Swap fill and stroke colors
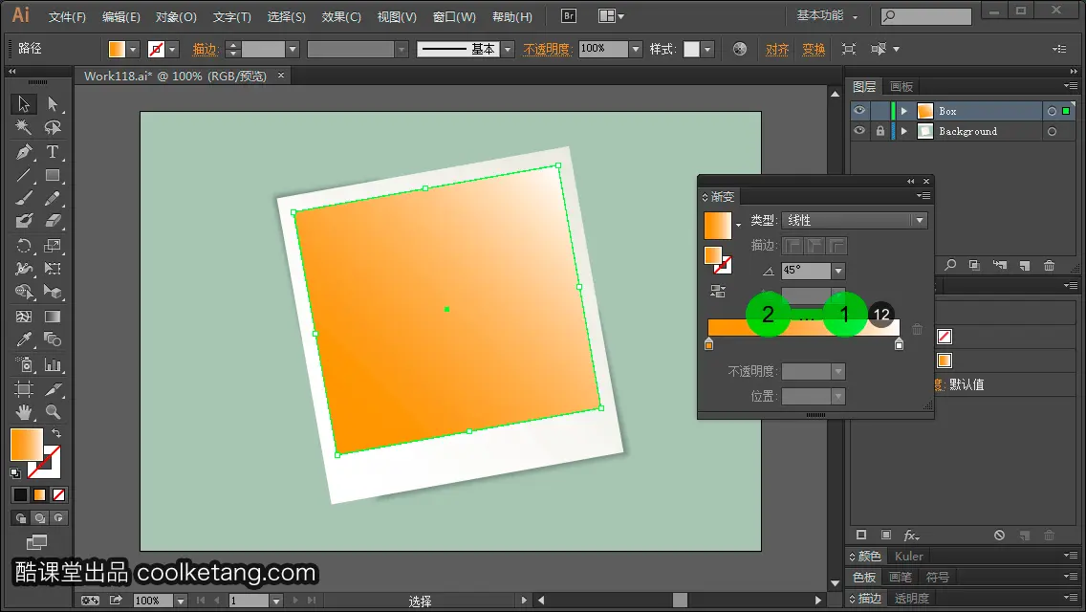Screen dimensions: 1086x612 tap(56, 433)
